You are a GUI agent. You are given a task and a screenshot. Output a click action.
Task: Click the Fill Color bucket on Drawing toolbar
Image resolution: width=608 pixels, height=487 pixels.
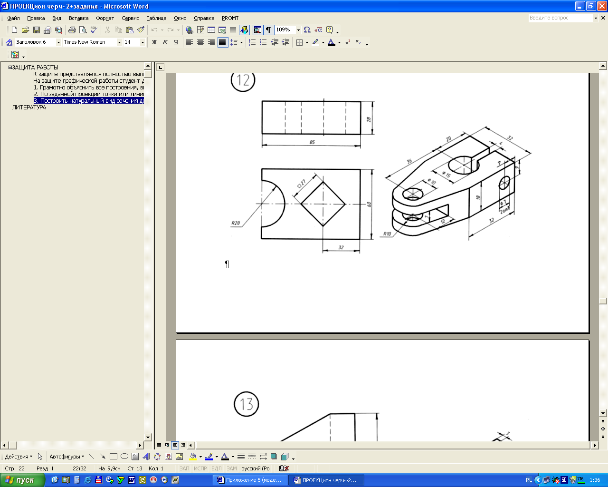pyautogui.click(x=193, y=457)
